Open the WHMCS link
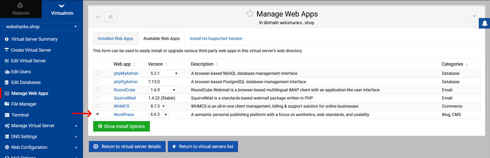 click(x=122, y=106)
